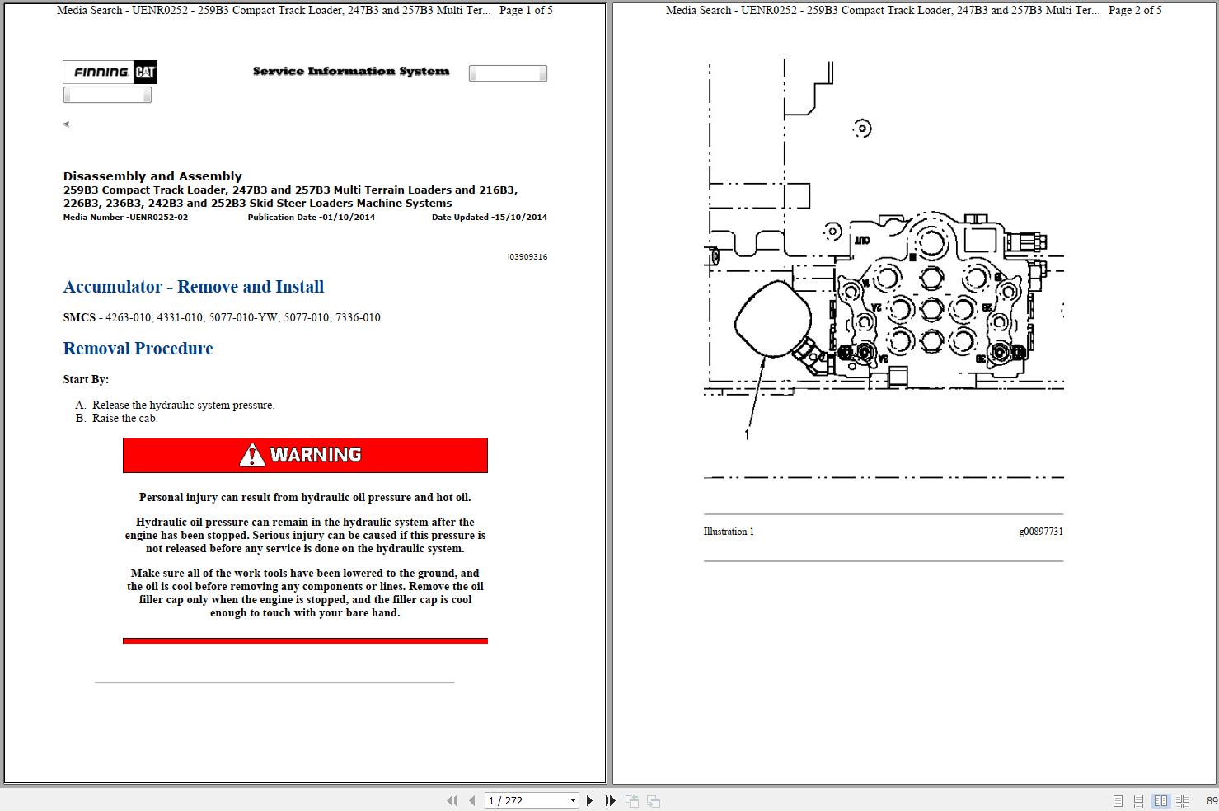This screenshot has width=1219, height=811.
Task: Click the empty field below the Finning logo
Action: pyautogui.click(x=107, y=94)
